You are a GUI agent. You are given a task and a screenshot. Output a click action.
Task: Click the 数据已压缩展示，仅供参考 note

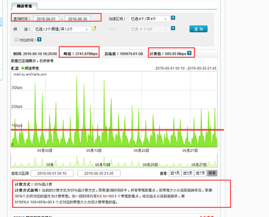pyautogui.click(x=32, y=61)
